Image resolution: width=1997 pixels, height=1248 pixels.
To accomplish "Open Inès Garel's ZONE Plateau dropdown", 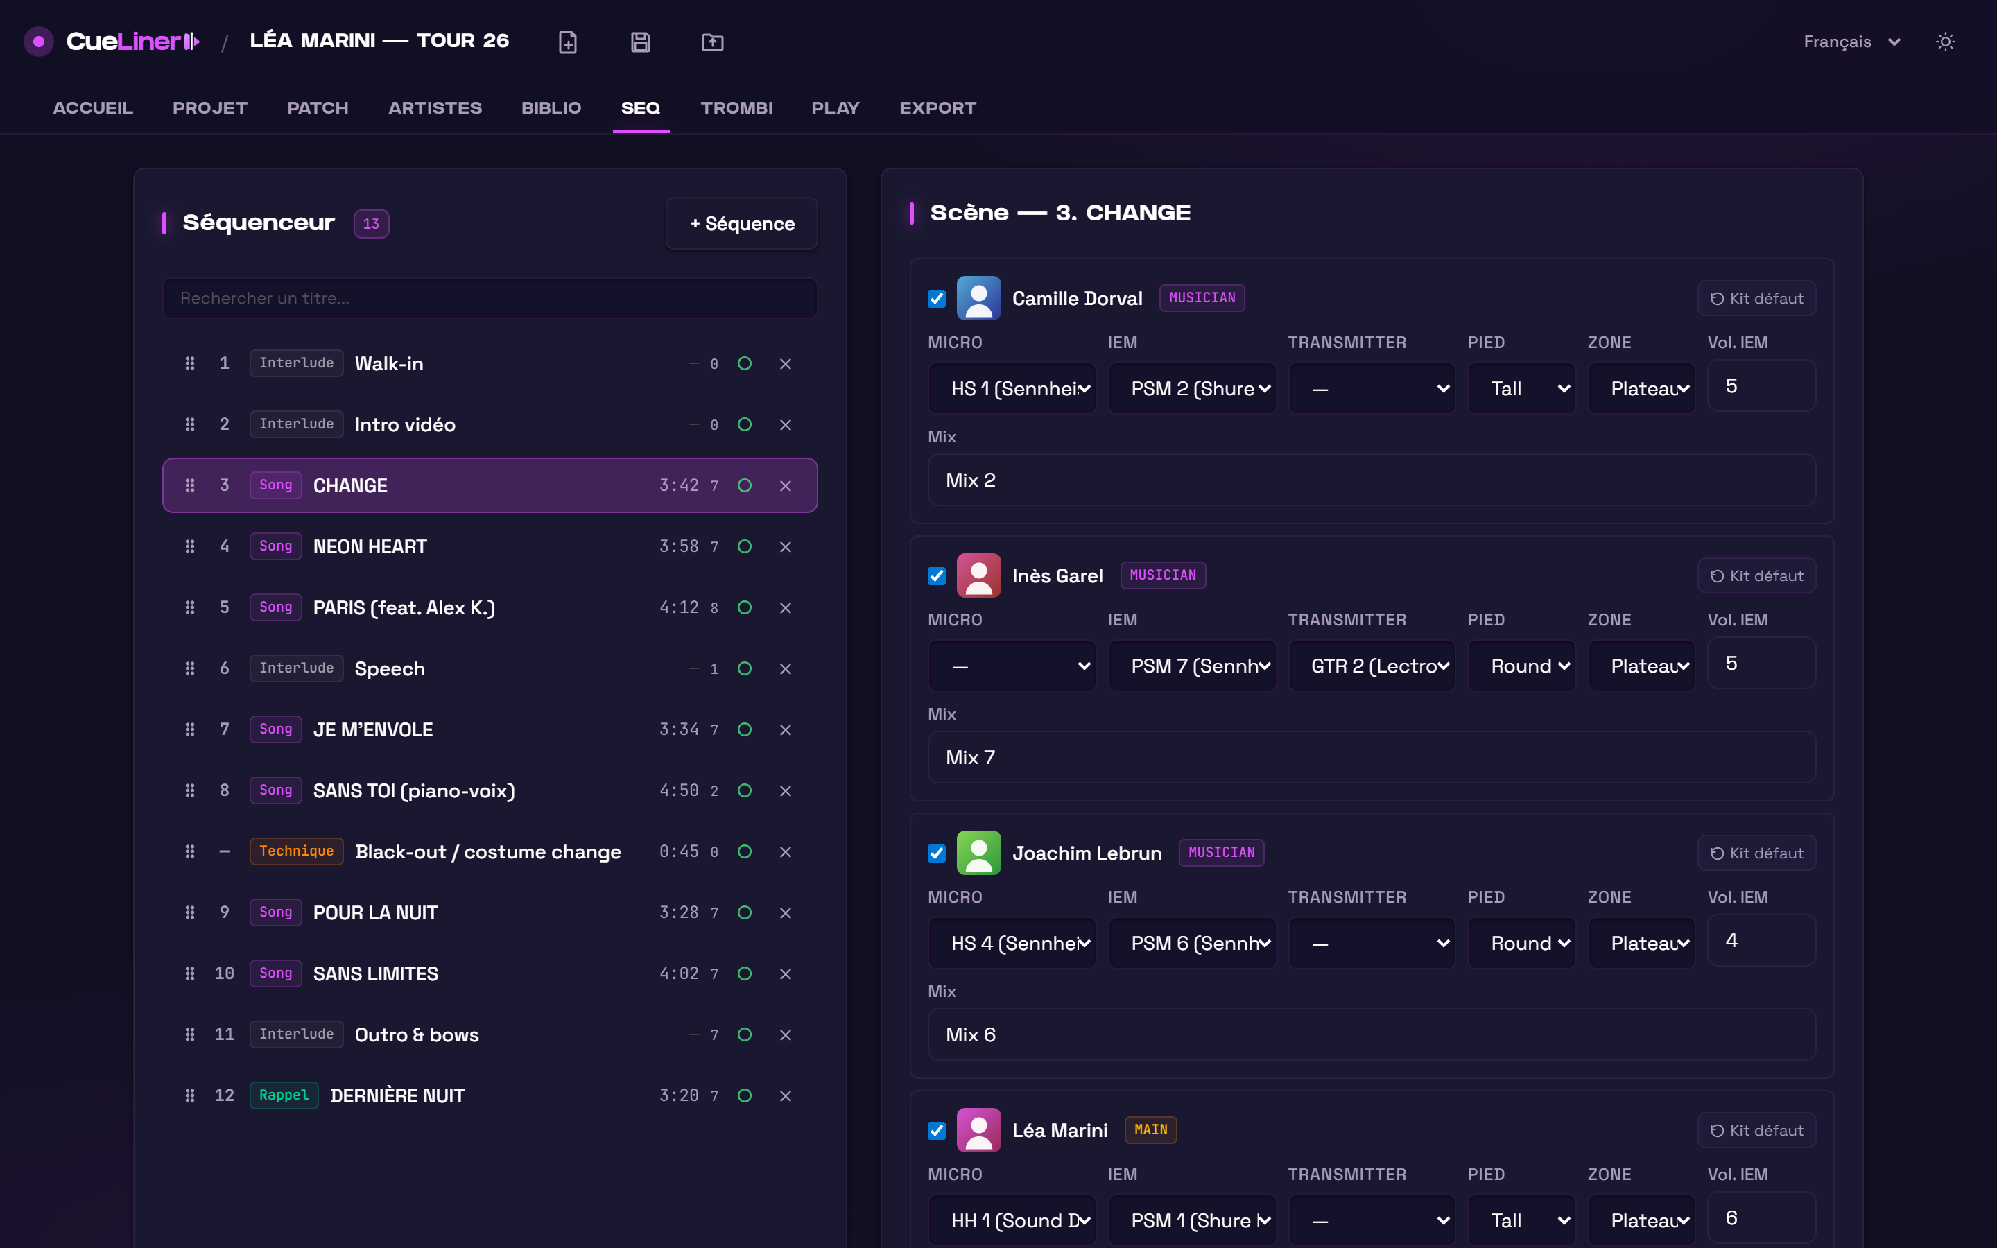I will coord(1641,666).
